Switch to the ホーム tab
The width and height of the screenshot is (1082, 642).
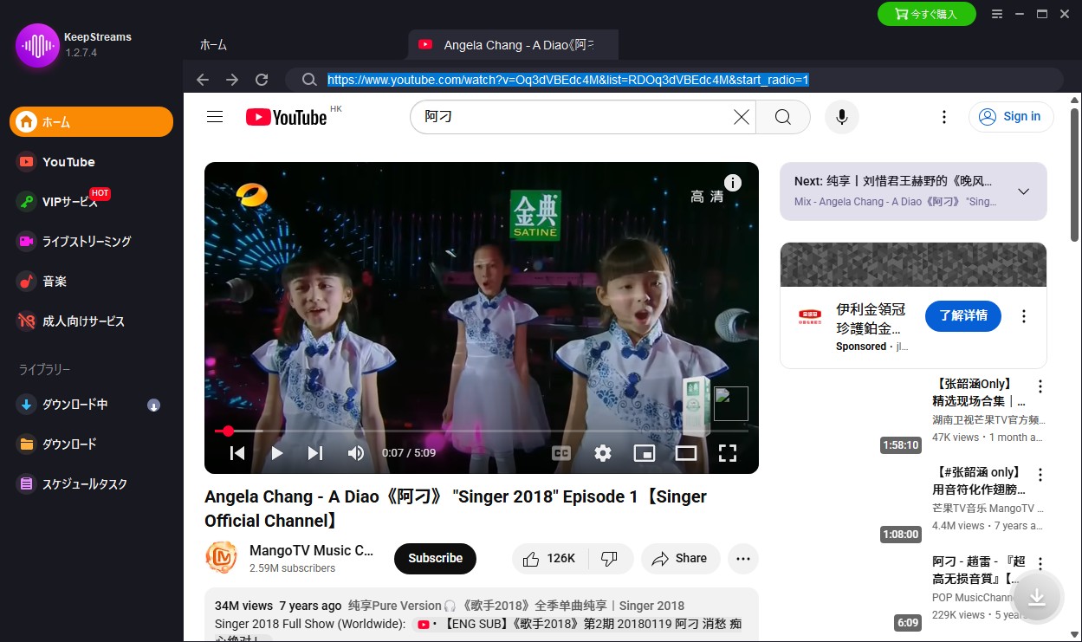[x=213, y=45]
